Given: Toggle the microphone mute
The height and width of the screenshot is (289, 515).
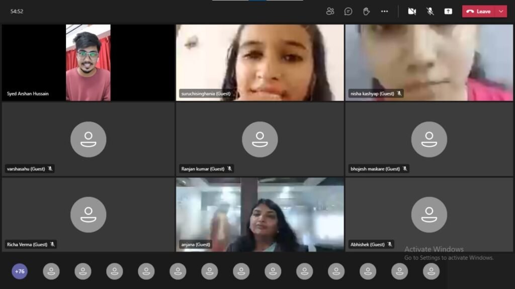Looking at the screenshot, I should (430, 11).
